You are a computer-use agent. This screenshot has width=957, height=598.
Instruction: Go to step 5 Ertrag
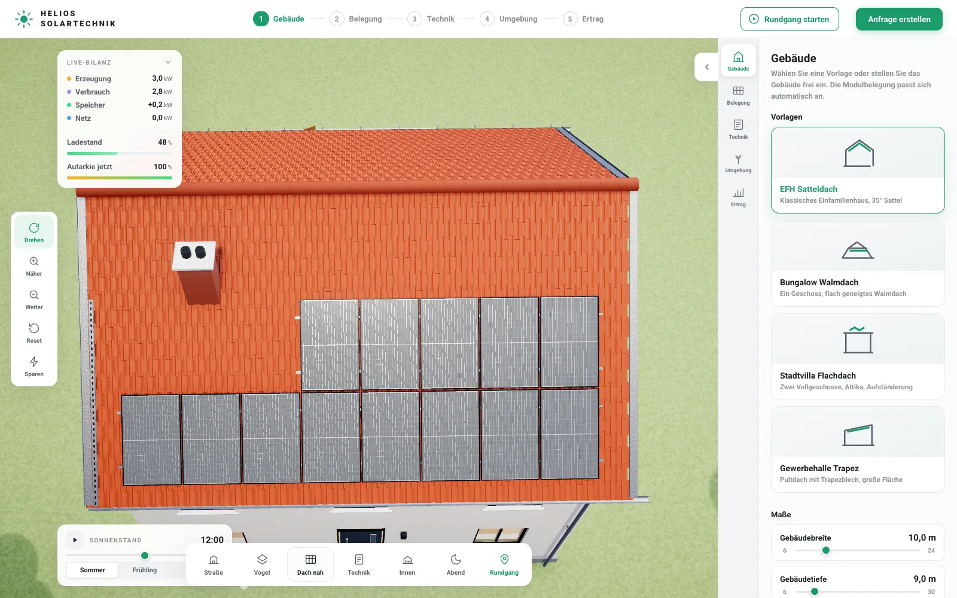pos(584,19)
